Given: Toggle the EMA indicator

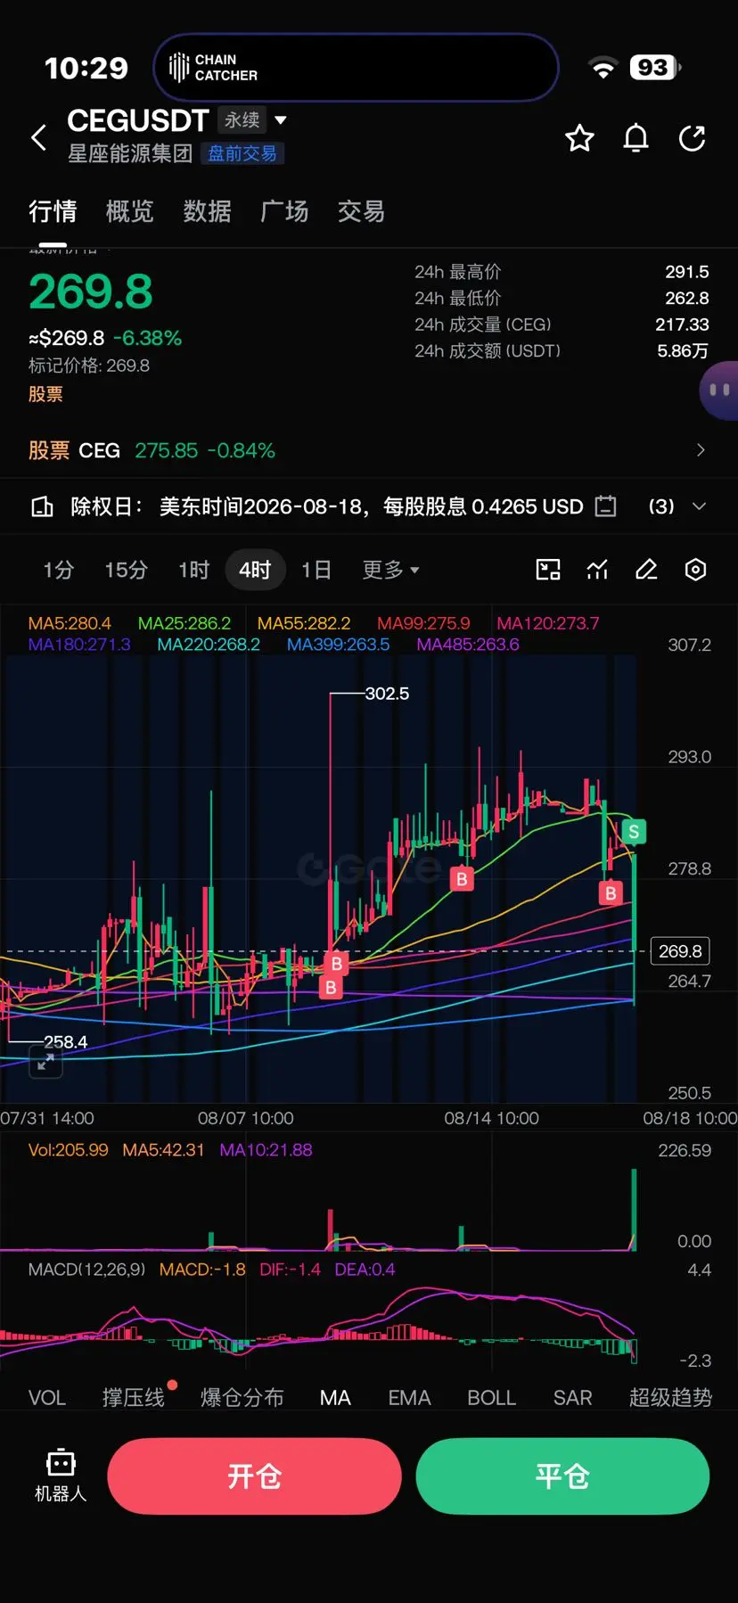Looking at the screenshot, I should click(x=409, y=1397).
